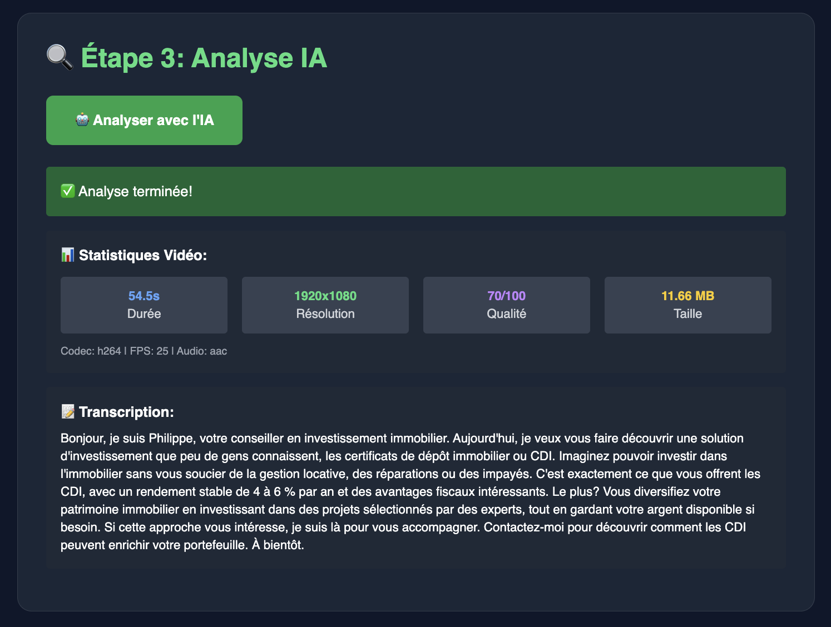The width and height of the screenshot is (831, 627).
Task: Click the FPS: 25 metadata text
Action: coord(150,351)
